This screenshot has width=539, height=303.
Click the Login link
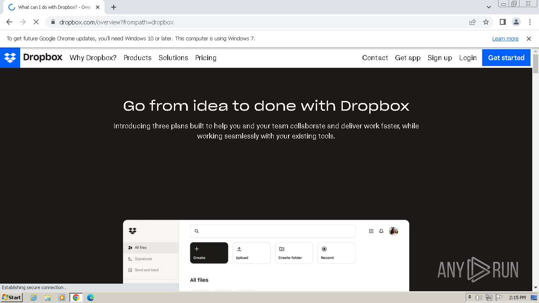(x=468, y=58)
